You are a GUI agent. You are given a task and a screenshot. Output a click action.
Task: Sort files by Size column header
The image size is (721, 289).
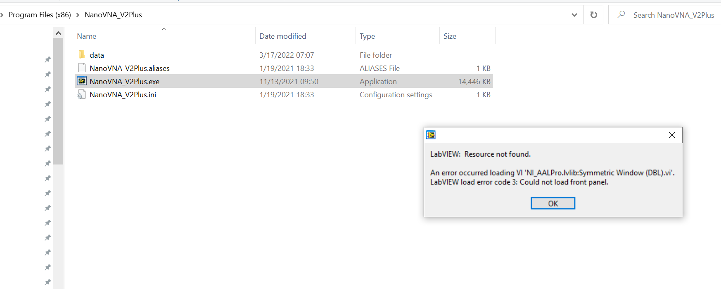click(450, 36)
